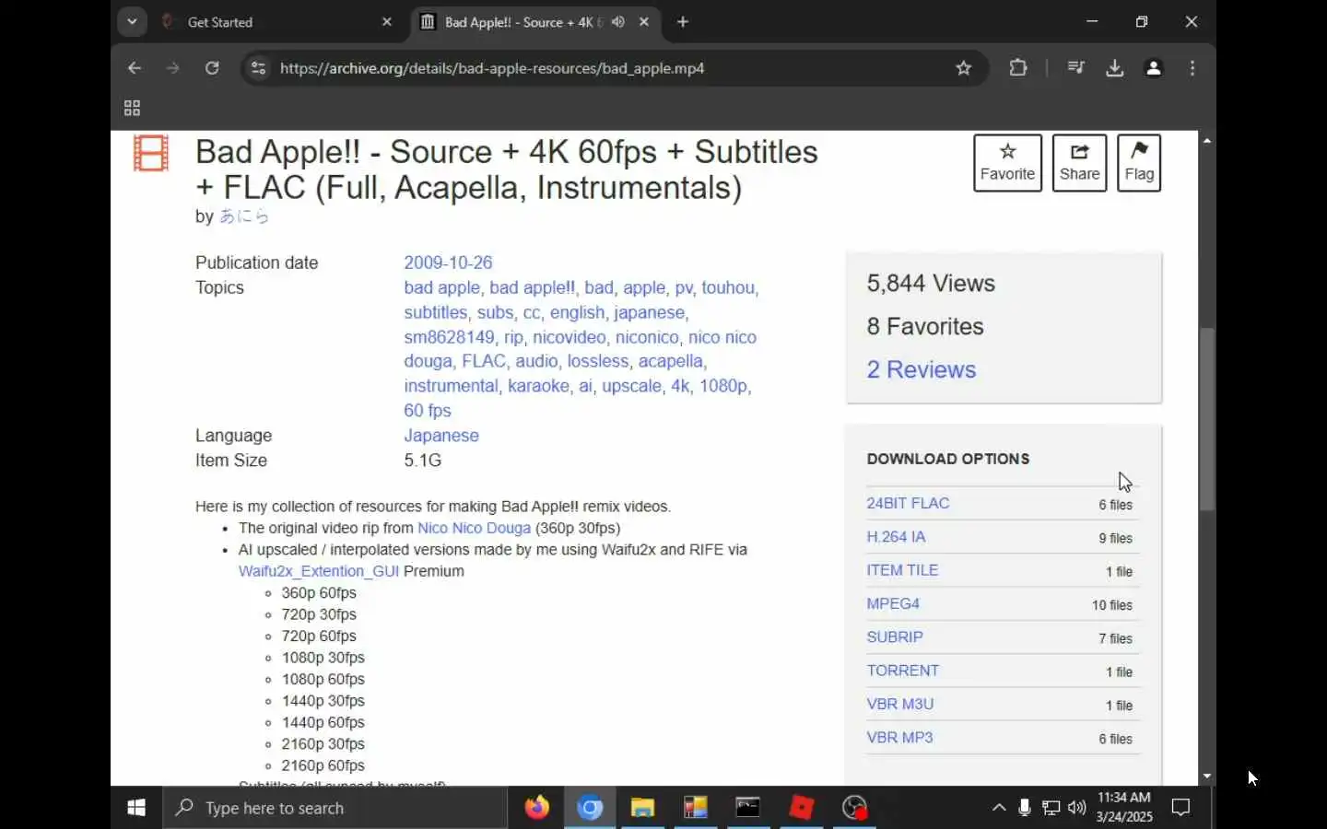Follow the Waifu2x_Extention_GUI link

tap(319, 571)
